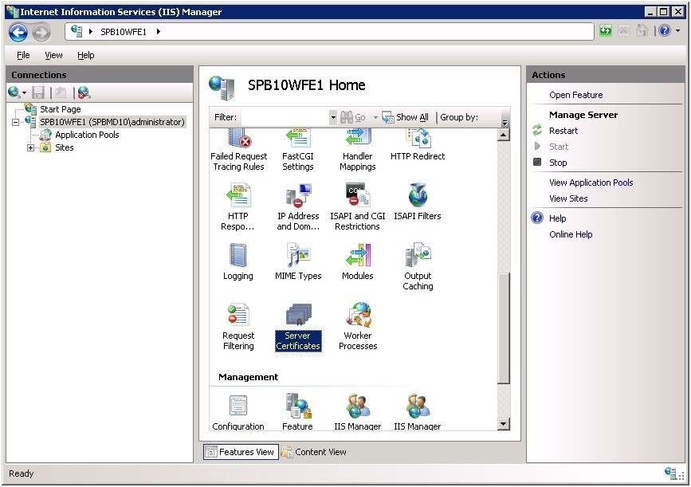This screenshot has width=691, height=487.
Task: Open ISAPI and CGI Restrictions
Action: (x=357, y=206)
